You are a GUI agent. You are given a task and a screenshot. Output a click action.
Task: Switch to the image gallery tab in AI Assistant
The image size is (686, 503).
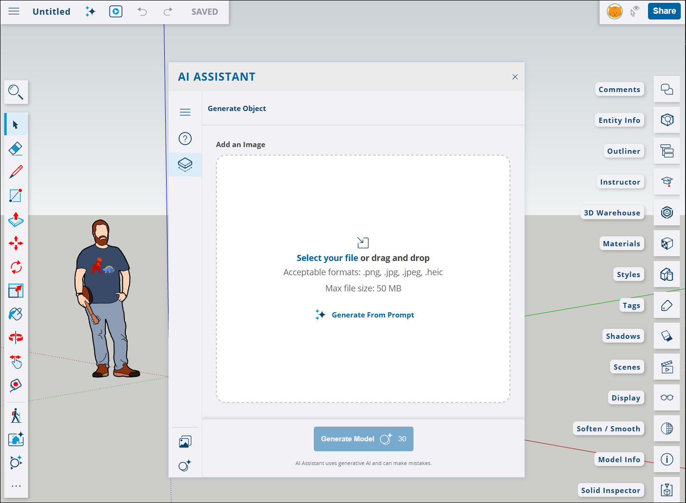coord(185,441)
